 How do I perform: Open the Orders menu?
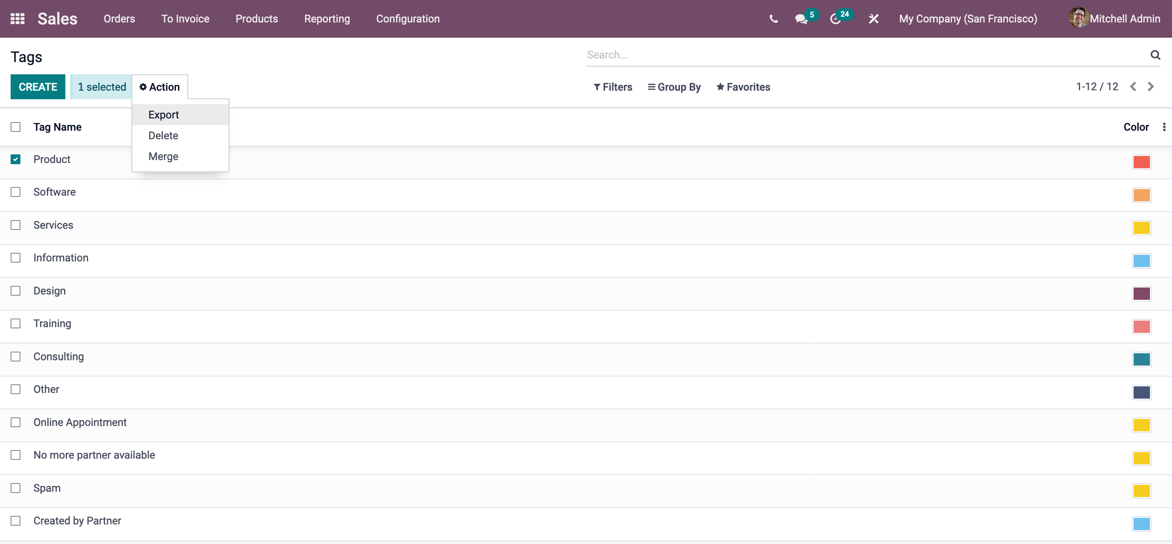(119, 19)
